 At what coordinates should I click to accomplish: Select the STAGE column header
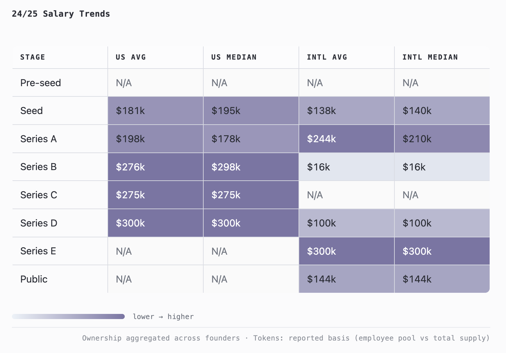(33, 57)
